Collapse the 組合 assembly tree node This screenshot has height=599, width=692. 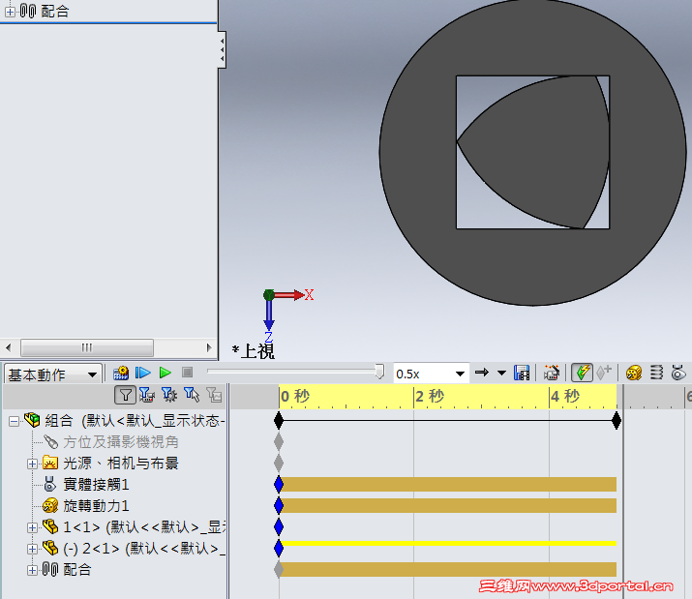(x=14, y=421)
